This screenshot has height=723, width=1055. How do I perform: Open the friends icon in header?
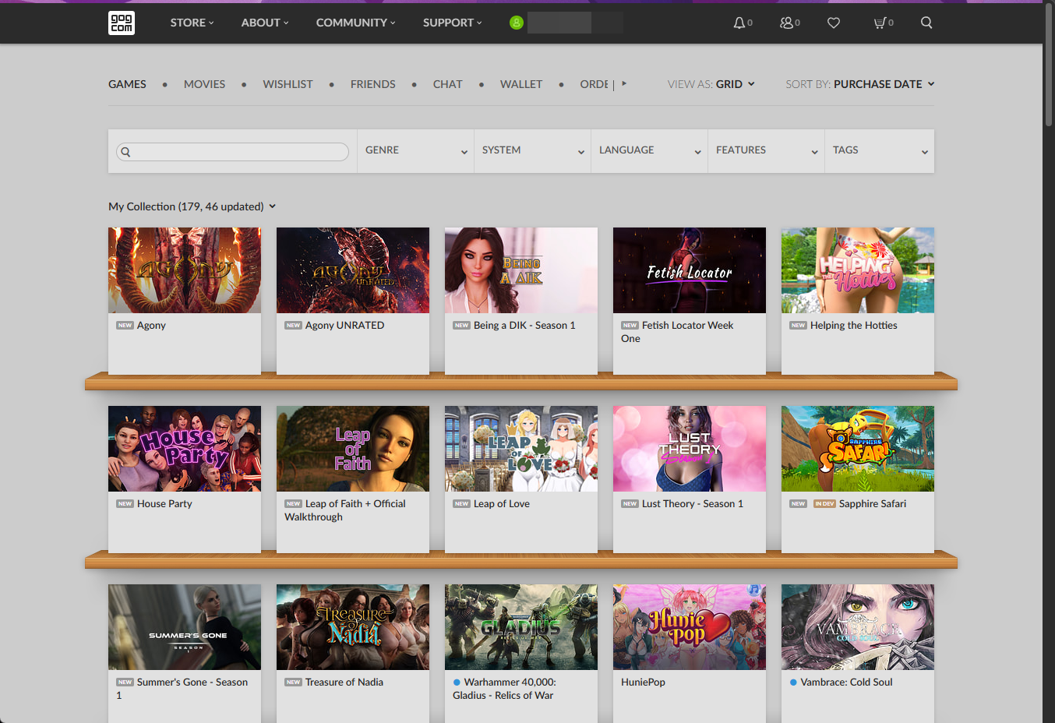[786, 23]
